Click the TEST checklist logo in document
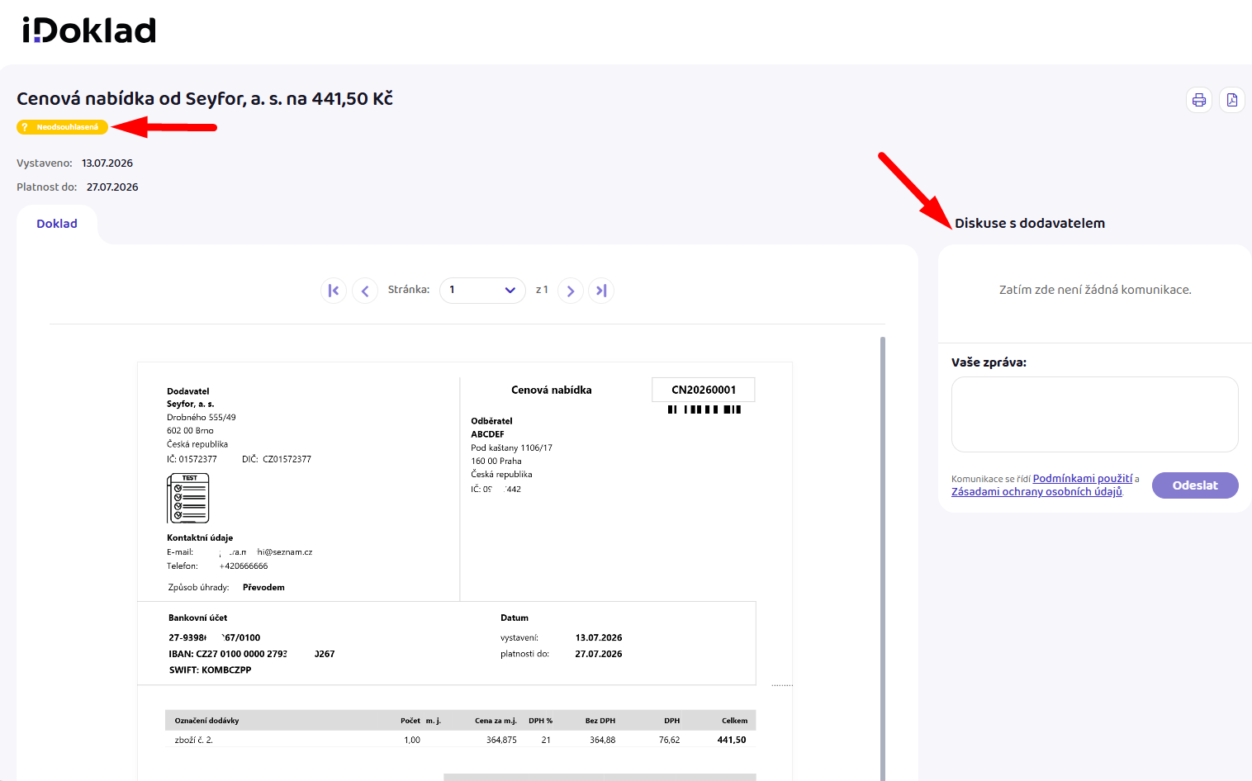This screenshot has height=781, width=1252. tap(188, 499)
